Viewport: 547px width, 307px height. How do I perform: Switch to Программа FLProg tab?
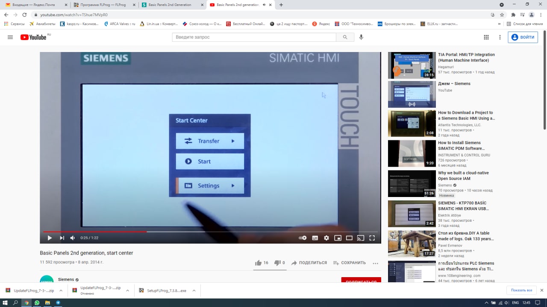(103, 5)
